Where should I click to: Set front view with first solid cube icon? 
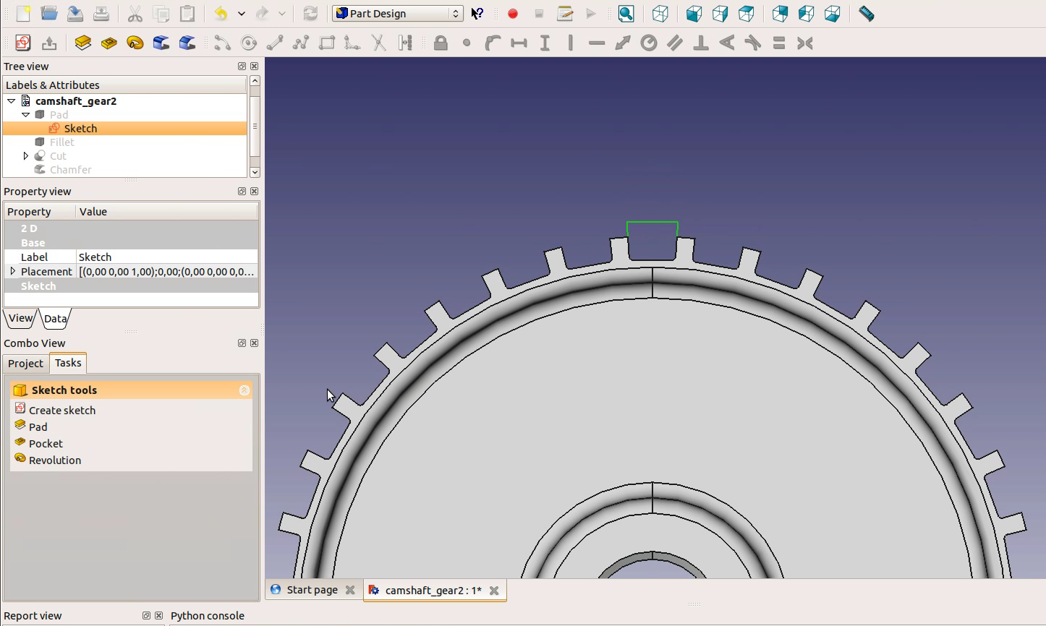(694, 14)
